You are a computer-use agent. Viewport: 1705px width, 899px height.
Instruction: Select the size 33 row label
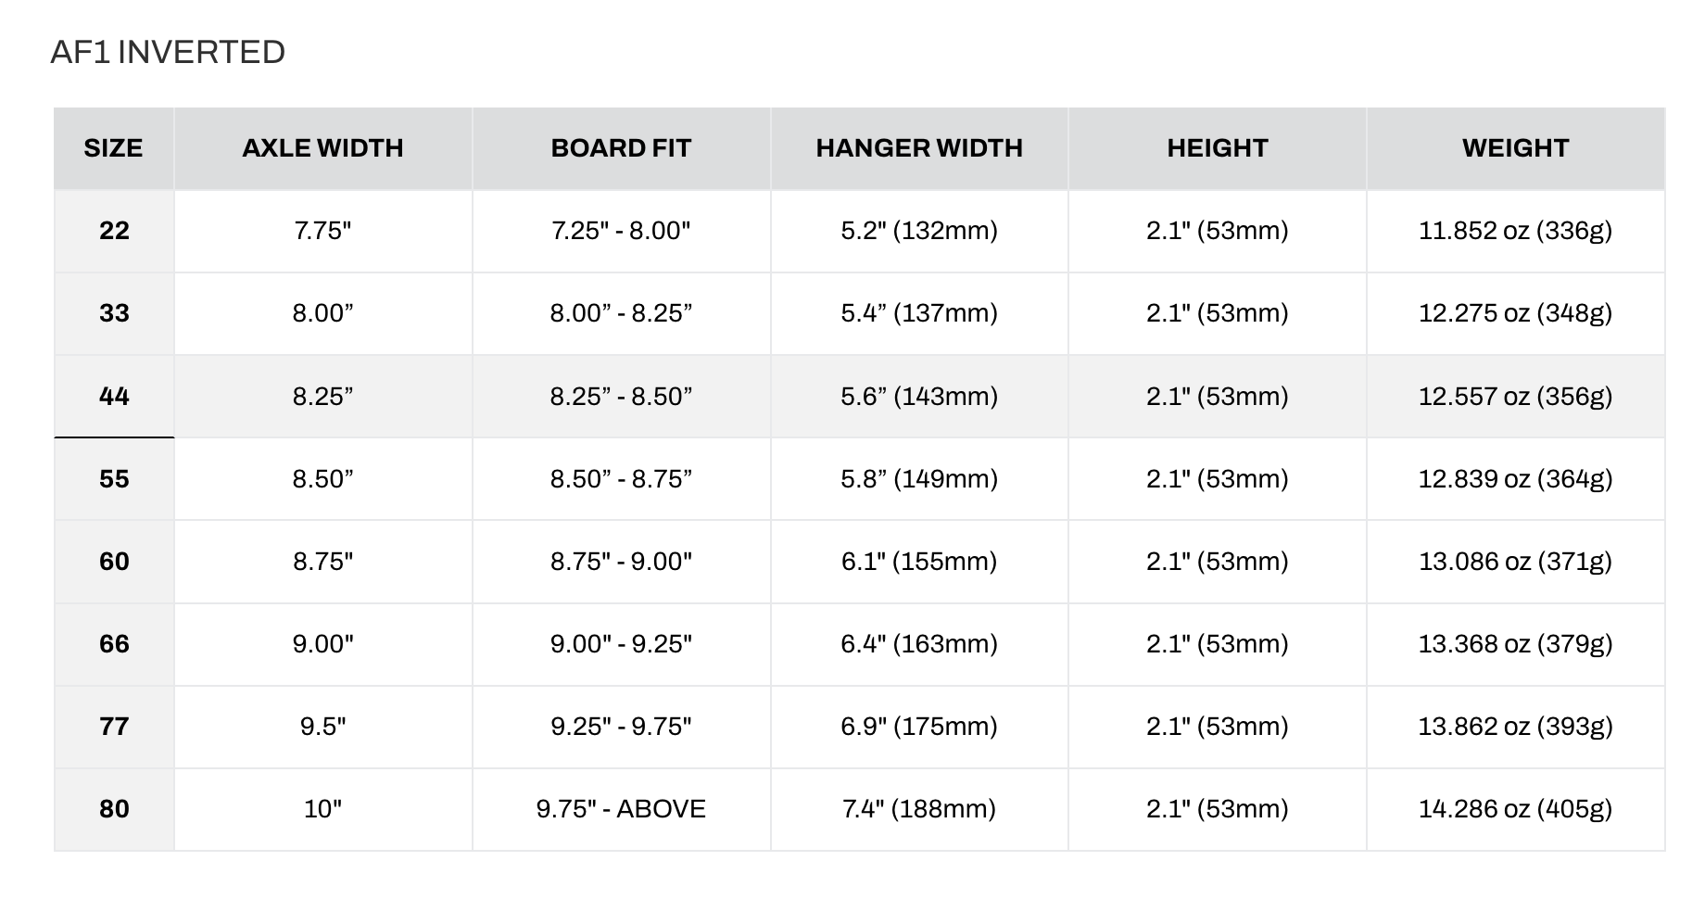[114, 313]
